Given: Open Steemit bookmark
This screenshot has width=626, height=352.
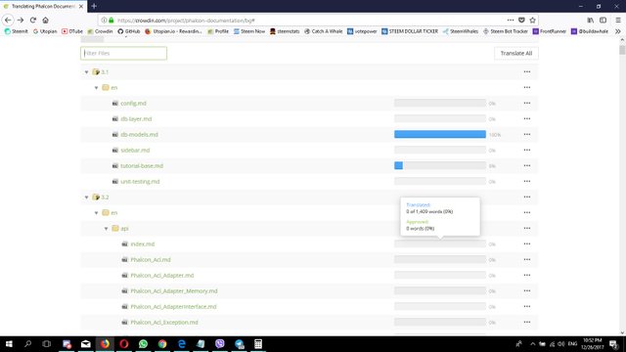Looking at the screenshot, I should [17, 31].
